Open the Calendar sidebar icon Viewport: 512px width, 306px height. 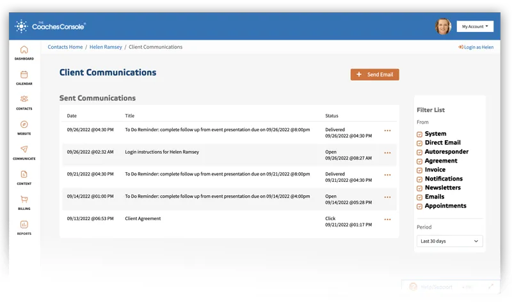(x=24, y=75)
